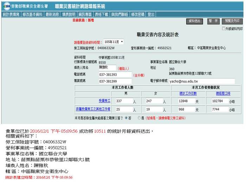Click the industry code value 8550
The image size is (246, 184).
coord(102,63)
